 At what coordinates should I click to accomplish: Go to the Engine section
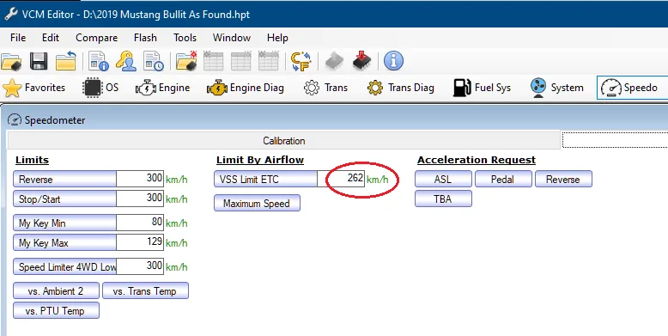[162, 88]
